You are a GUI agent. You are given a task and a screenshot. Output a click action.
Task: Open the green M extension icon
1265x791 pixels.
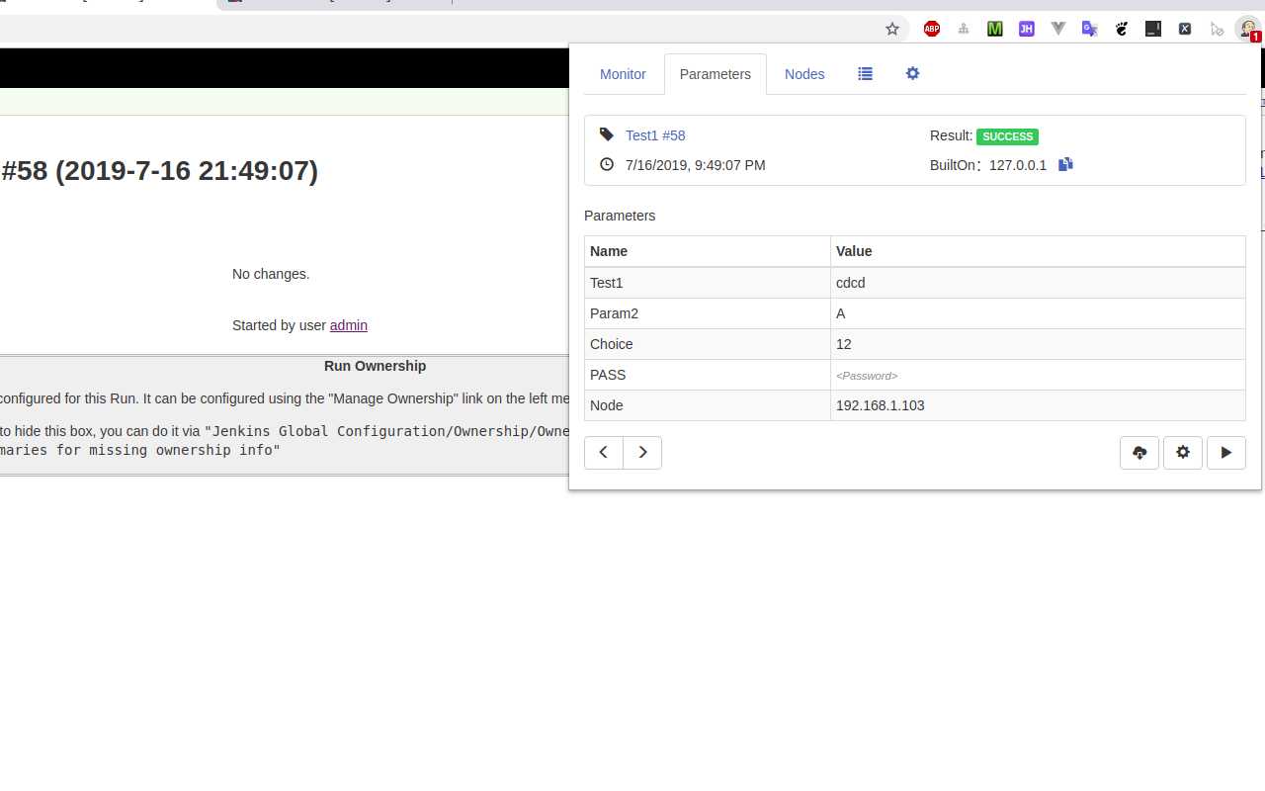pos(995,29)
